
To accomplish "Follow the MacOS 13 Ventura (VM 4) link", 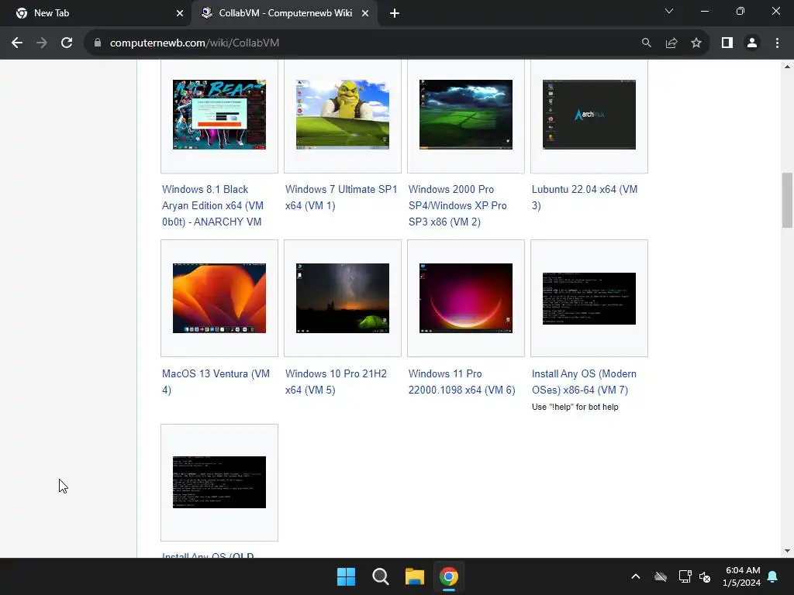I will 216,381.
